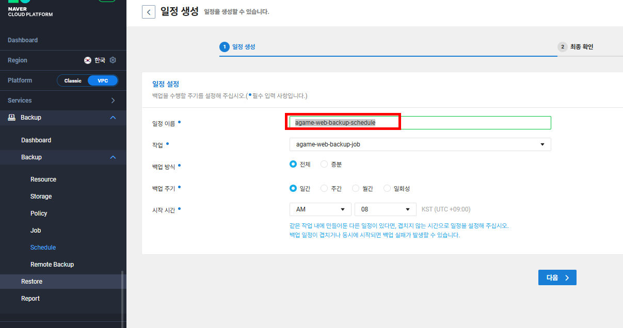The width and height of the screenshot is (623, 328).
Task: Click the back arrow button beside 일정 생성
Action: (x=149, y=12)
